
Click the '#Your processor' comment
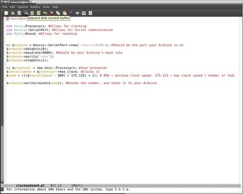(x=93, y=68)
